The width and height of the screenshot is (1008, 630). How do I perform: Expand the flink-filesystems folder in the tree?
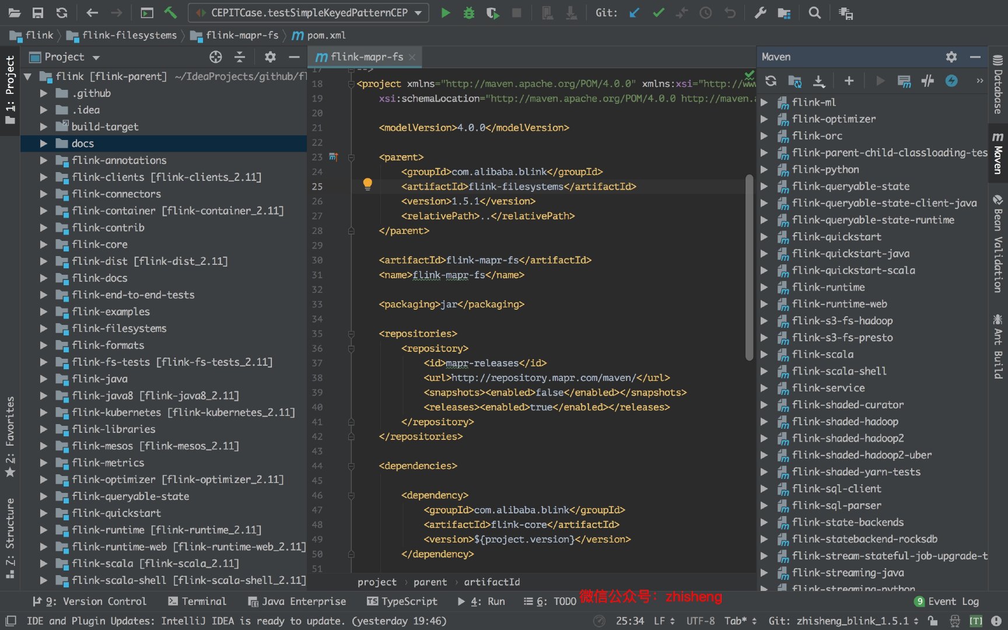click(44, 328)
